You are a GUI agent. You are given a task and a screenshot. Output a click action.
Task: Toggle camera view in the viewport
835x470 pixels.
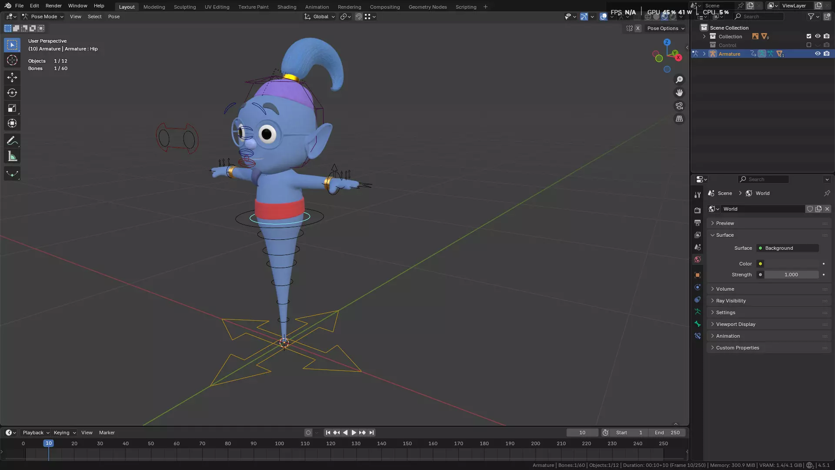coord(679,106)
